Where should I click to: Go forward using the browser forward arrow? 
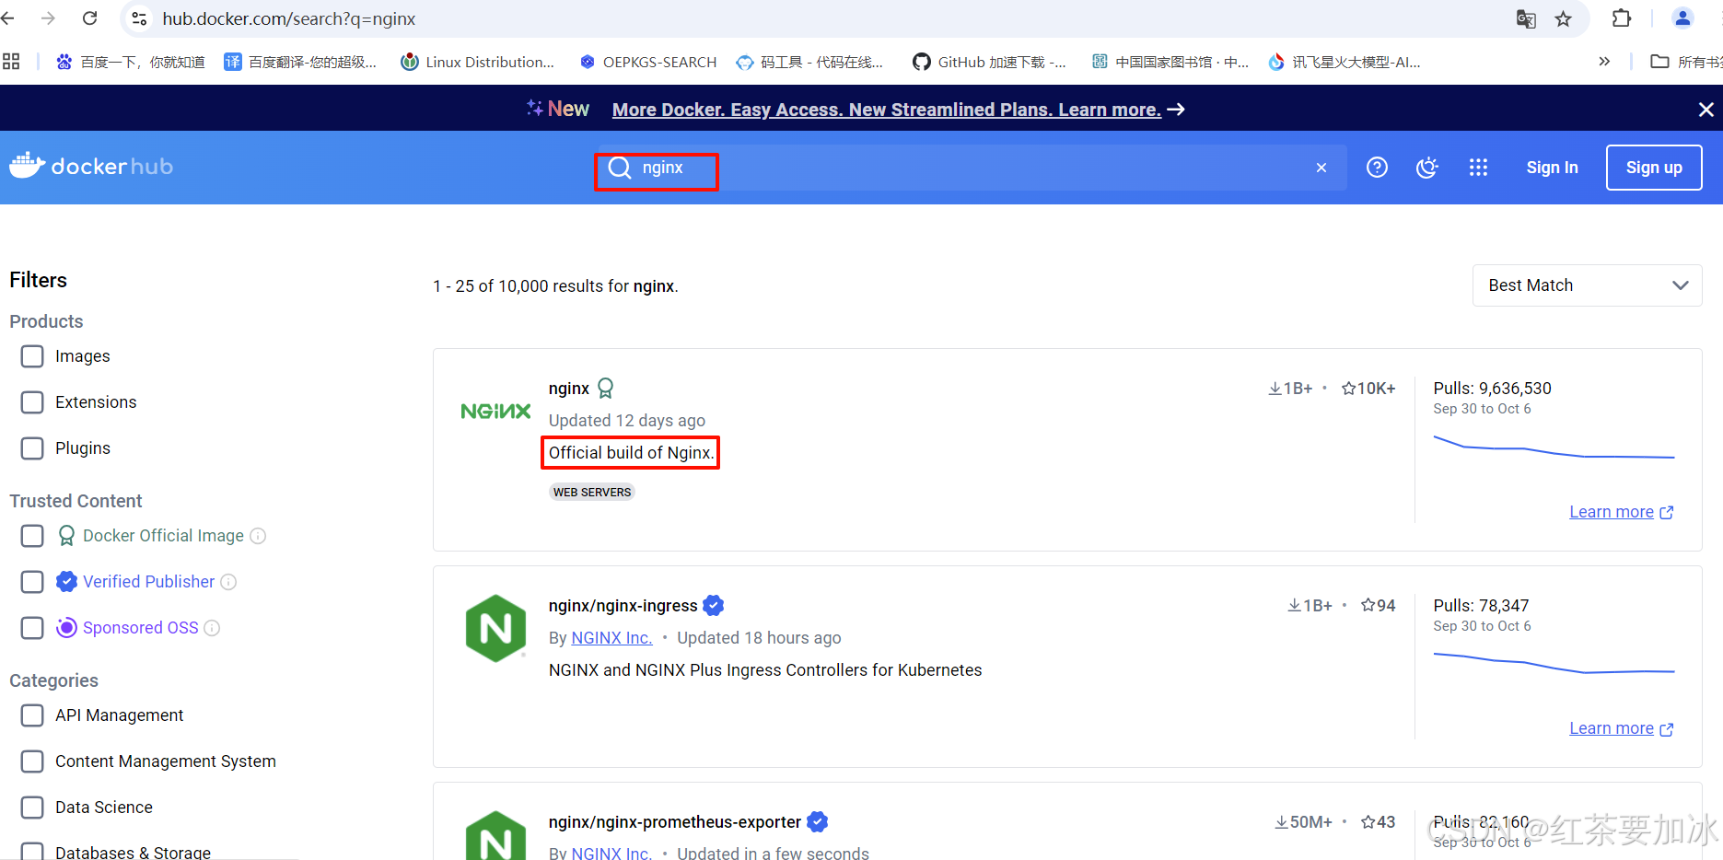[48, 18]
